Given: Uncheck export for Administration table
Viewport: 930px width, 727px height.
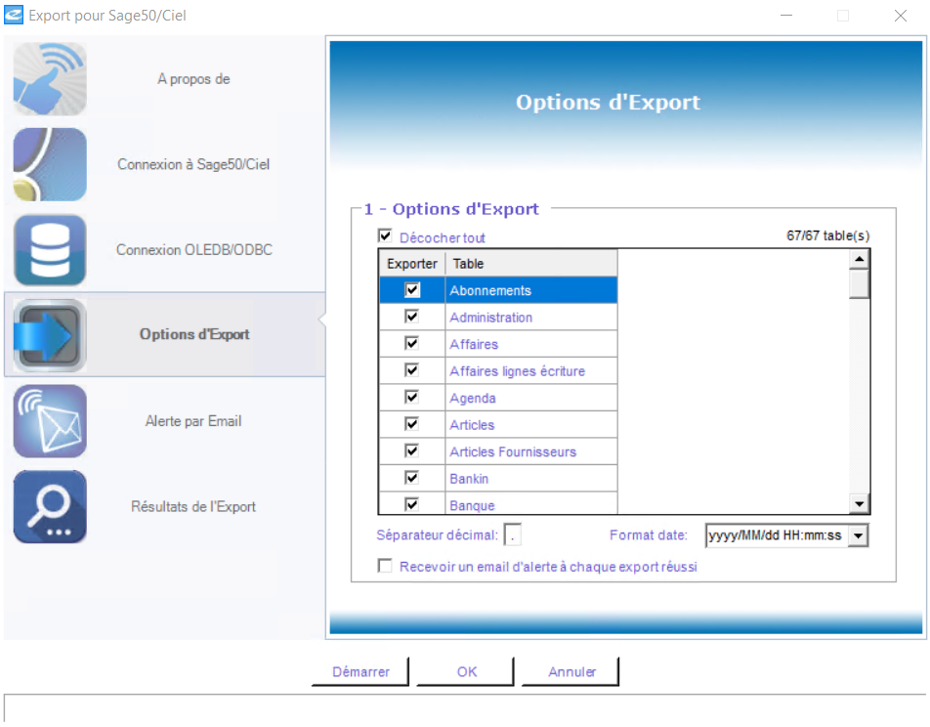Looking at the screenshot, I should [412, 318].
